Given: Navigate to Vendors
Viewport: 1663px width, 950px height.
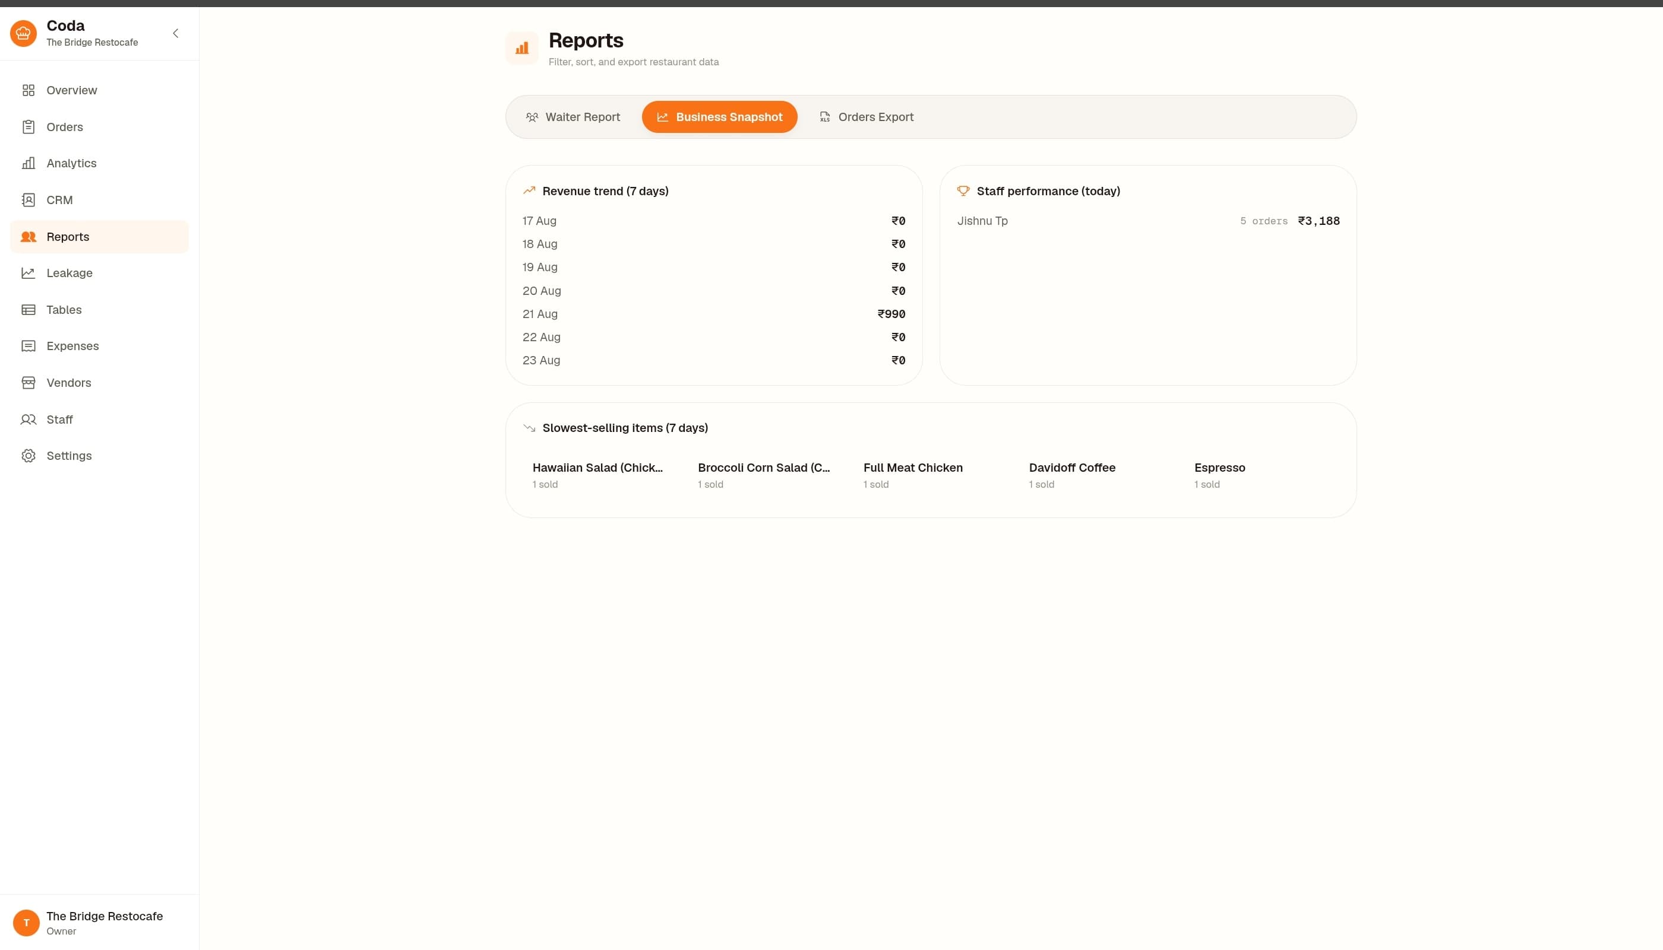Looking at the screenshot, I should point(68,383).
